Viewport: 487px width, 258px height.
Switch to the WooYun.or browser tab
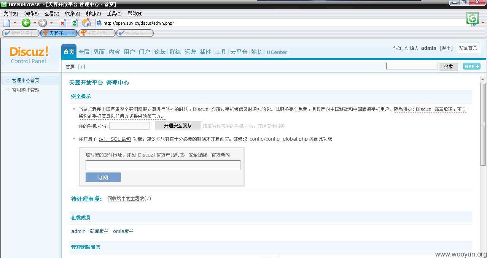[135, 33]
